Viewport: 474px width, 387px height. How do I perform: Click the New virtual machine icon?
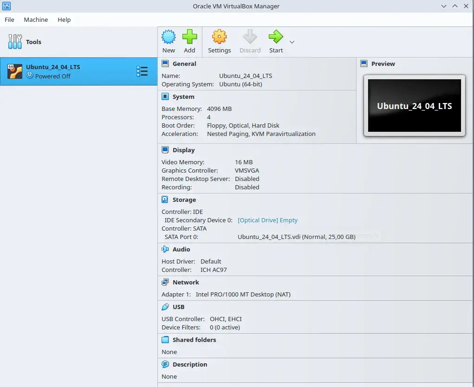169,37
